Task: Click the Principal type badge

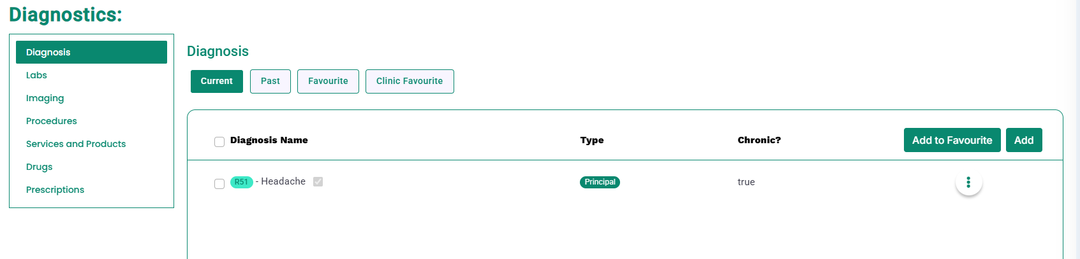Action: [600, 182]
